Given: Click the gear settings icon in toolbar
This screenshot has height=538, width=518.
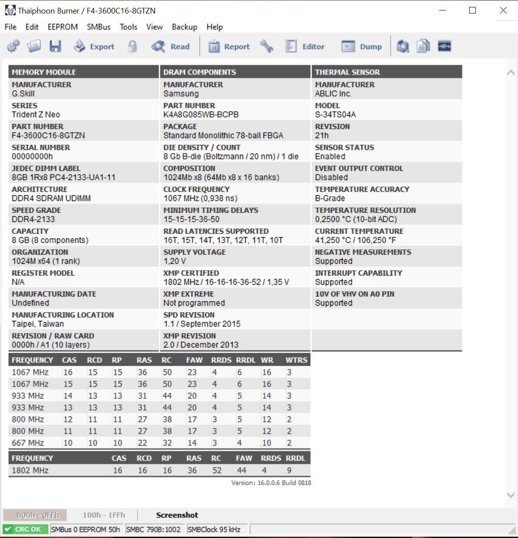Looking at the screenshot, I should (x=13, y=46).
